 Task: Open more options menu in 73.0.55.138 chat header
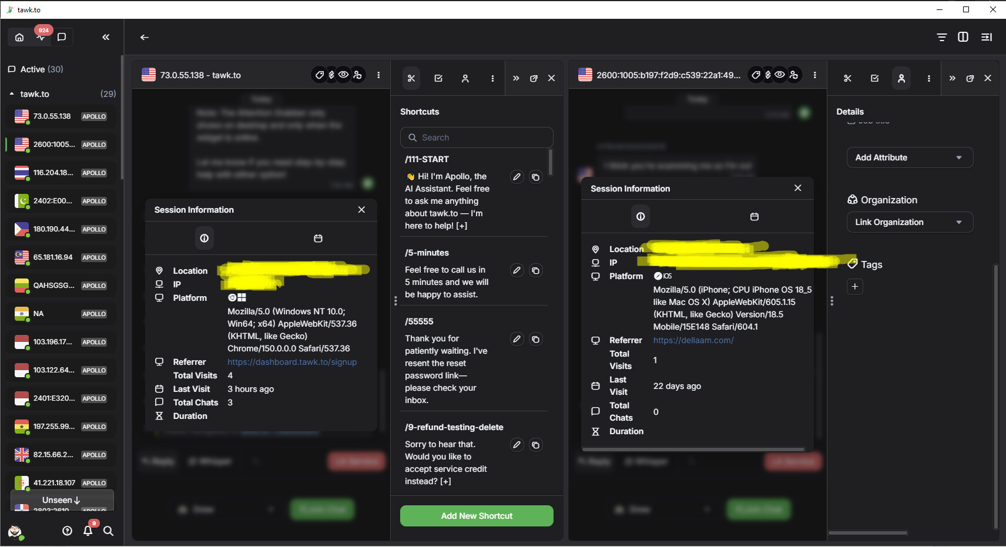(x=378, y=75)
